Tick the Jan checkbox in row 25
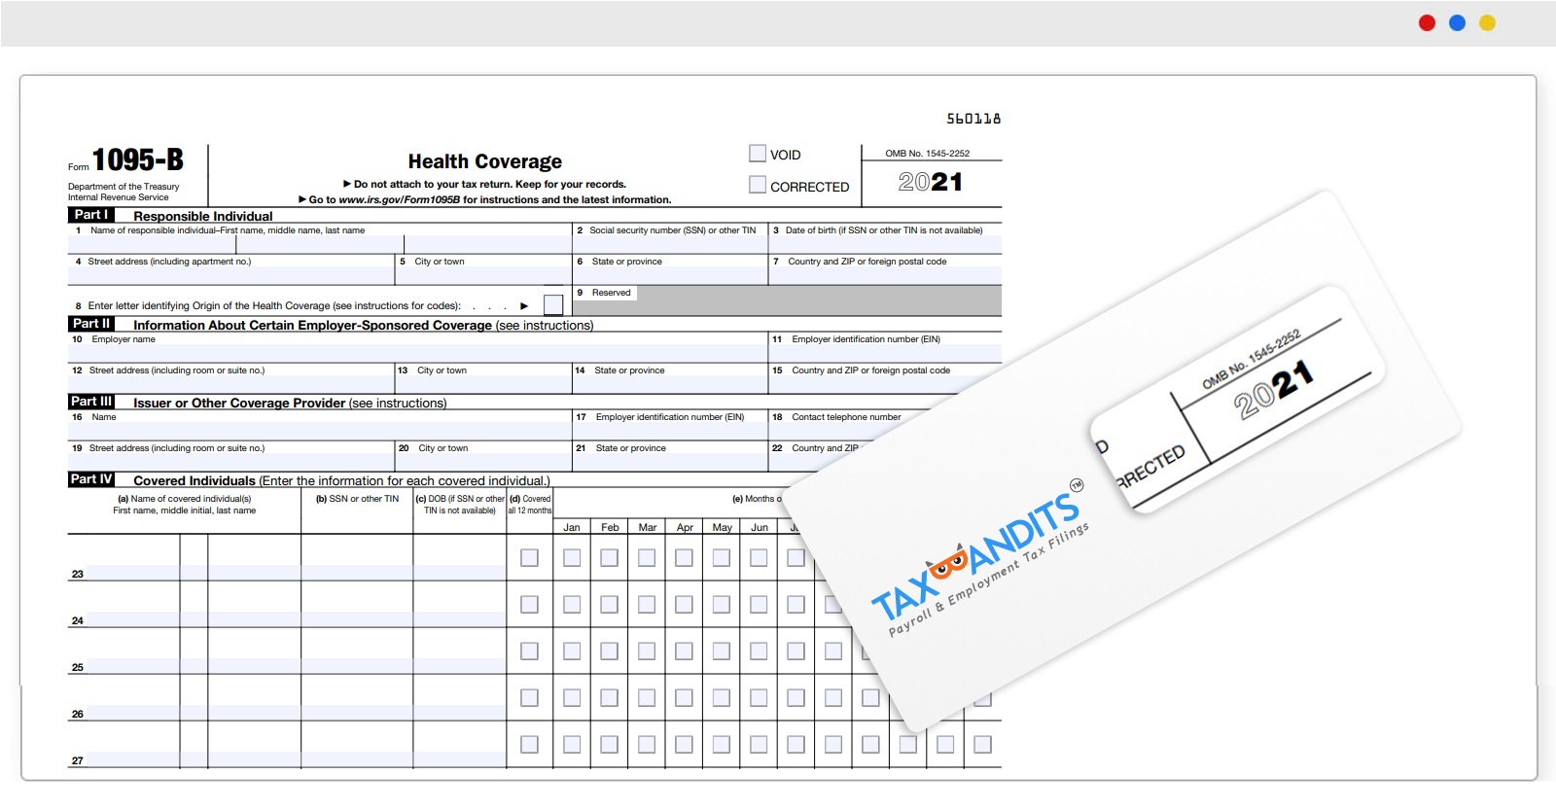Screen dimensions: 1556x810 [572, 652]
